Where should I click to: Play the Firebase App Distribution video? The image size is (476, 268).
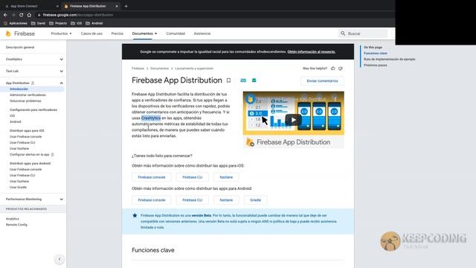(x=293, y=120)
